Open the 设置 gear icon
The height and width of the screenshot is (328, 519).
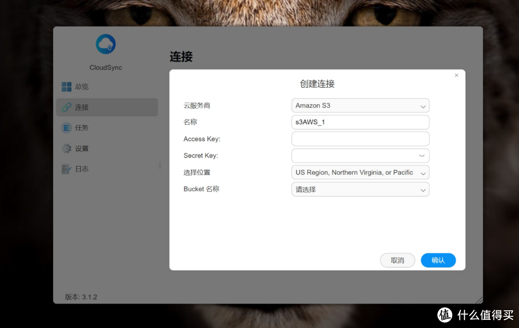[x=66, y=149]
